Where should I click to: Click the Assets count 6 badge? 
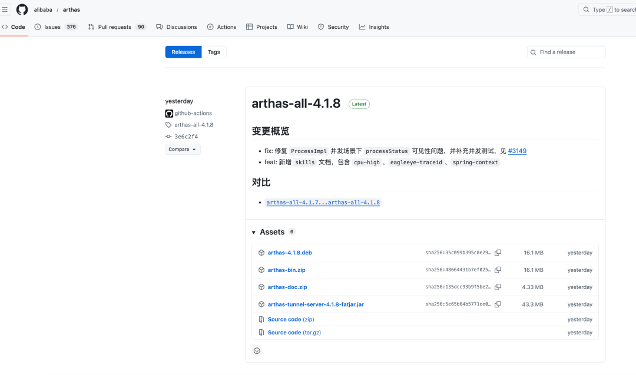[291, 232]
